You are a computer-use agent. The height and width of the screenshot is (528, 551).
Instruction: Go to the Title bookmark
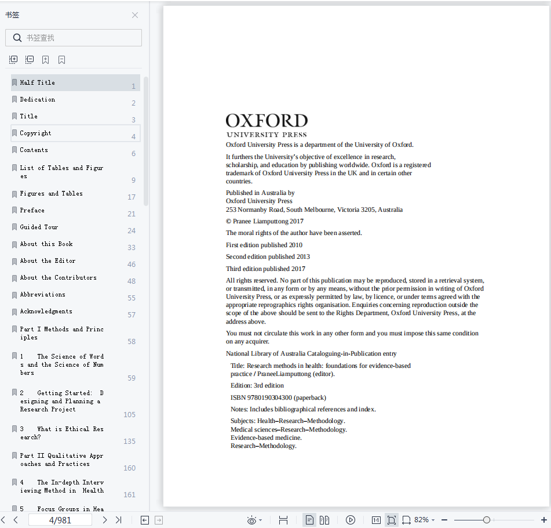coord(75,117)
